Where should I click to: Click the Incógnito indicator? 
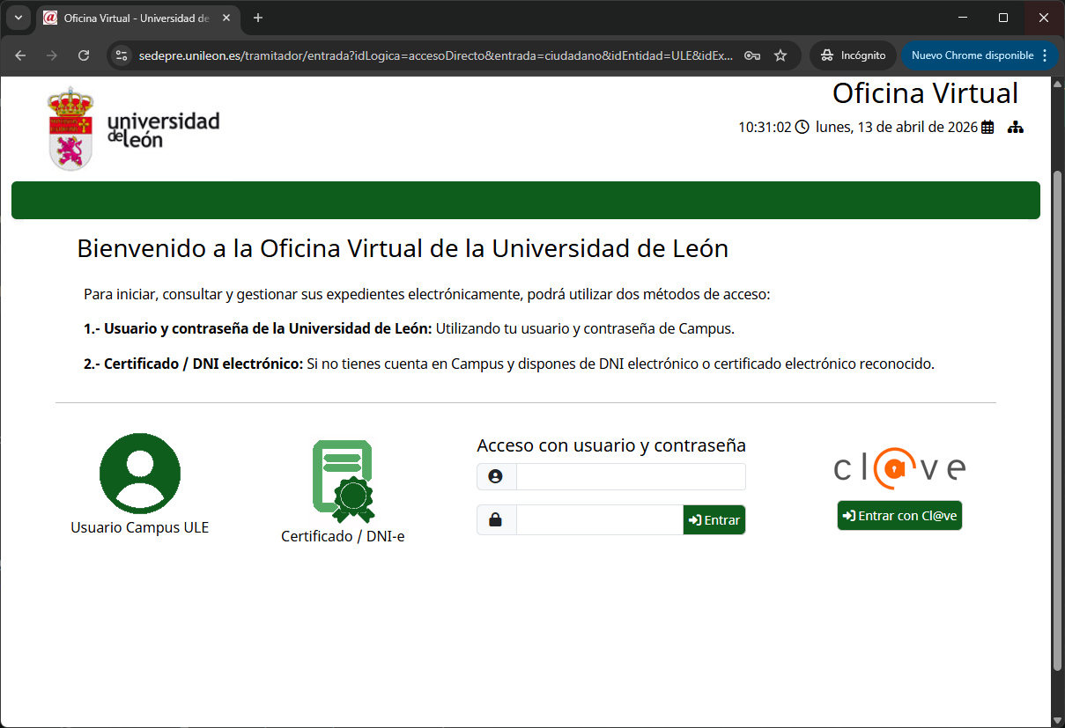click(x=853, y=55)
